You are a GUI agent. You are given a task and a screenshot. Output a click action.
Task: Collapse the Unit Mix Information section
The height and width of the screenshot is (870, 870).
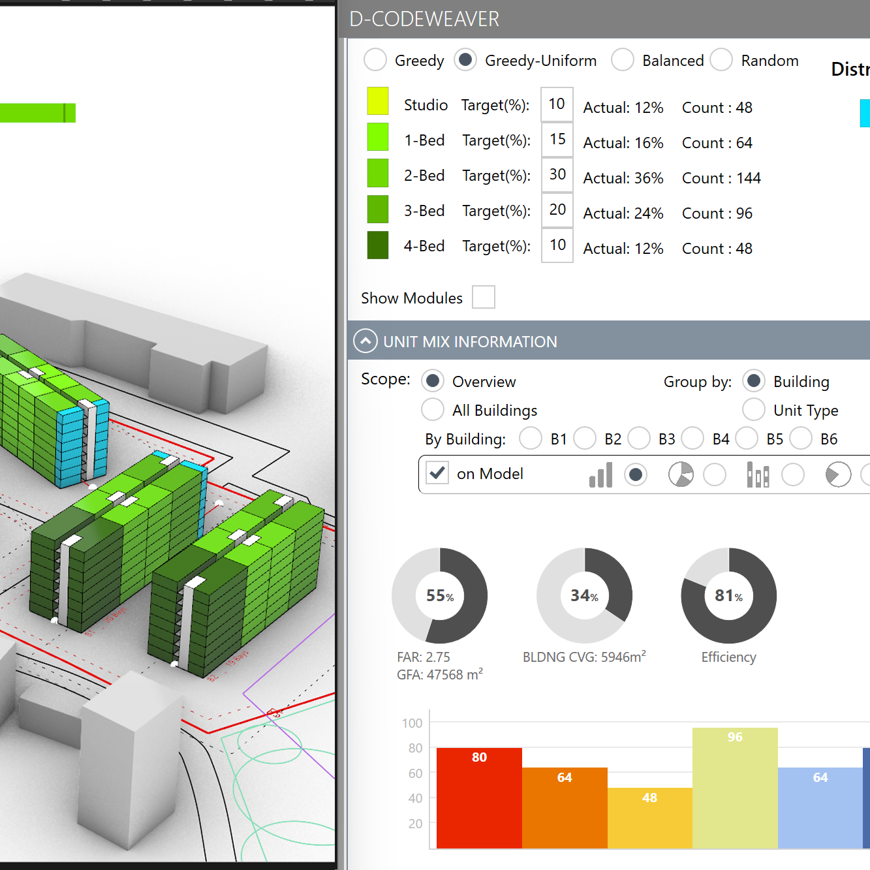point(365,341)
